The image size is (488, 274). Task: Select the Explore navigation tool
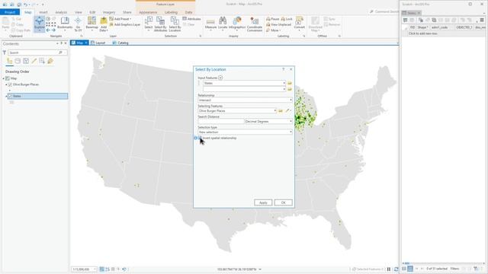(39, 24)
